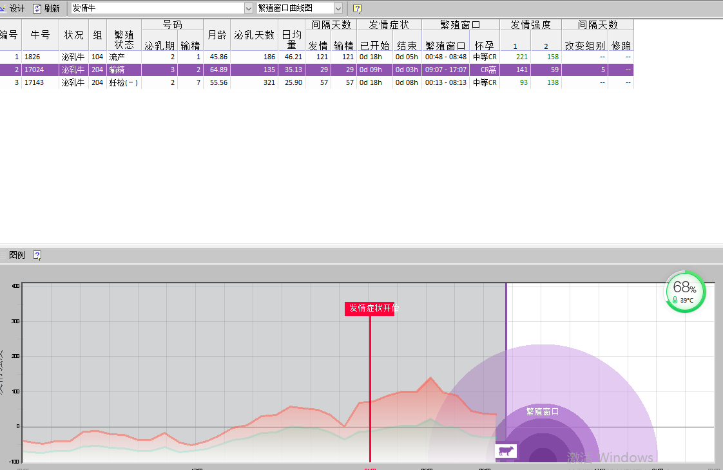Click the 09:07 - 17:07 breeding window cell
The width and height of the screenshot is (723, 470).
point(445,70)
